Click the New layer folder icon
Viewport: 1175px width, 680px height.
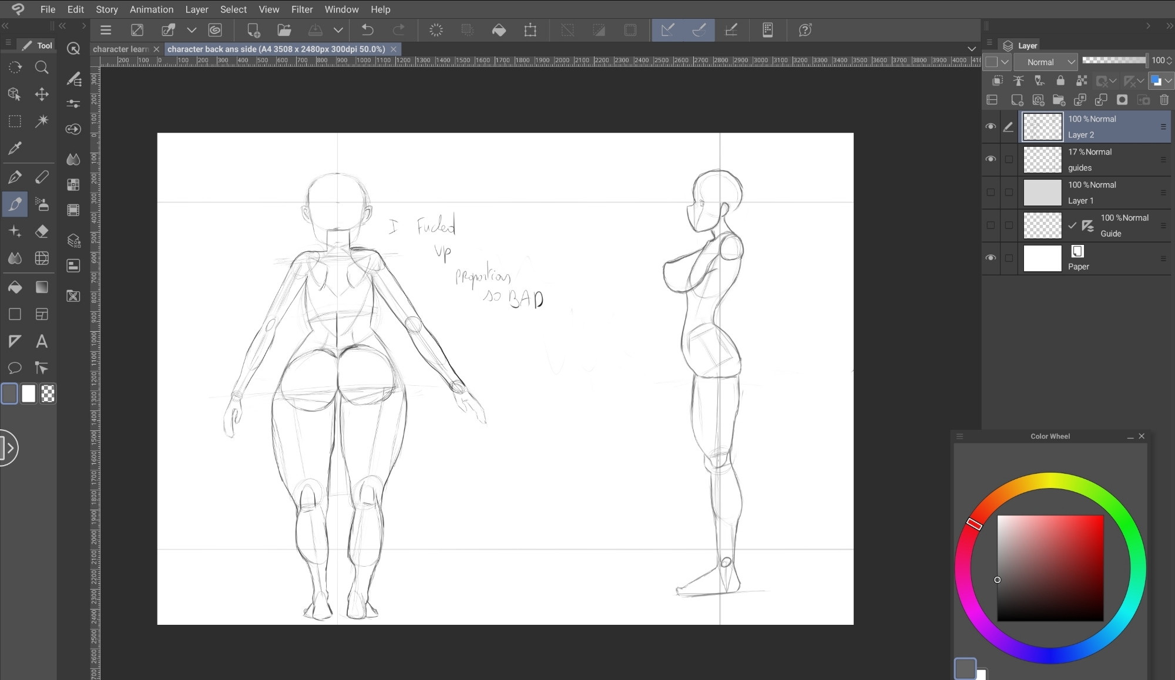(1059, 100)
